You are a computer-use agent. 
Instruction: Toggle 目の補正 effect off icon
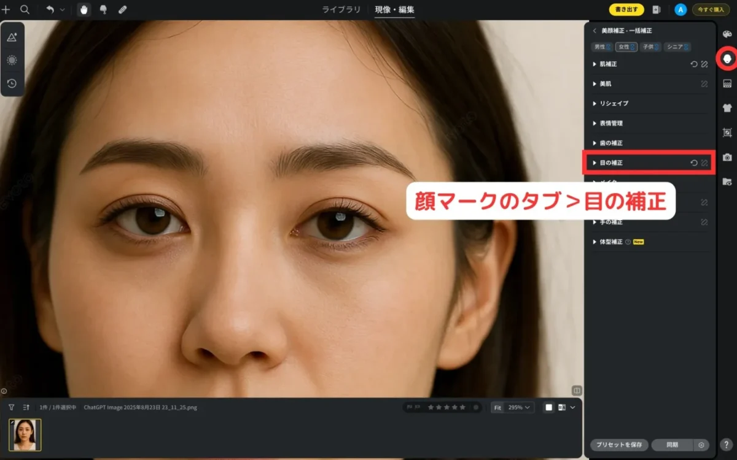(x=704, y=163)
